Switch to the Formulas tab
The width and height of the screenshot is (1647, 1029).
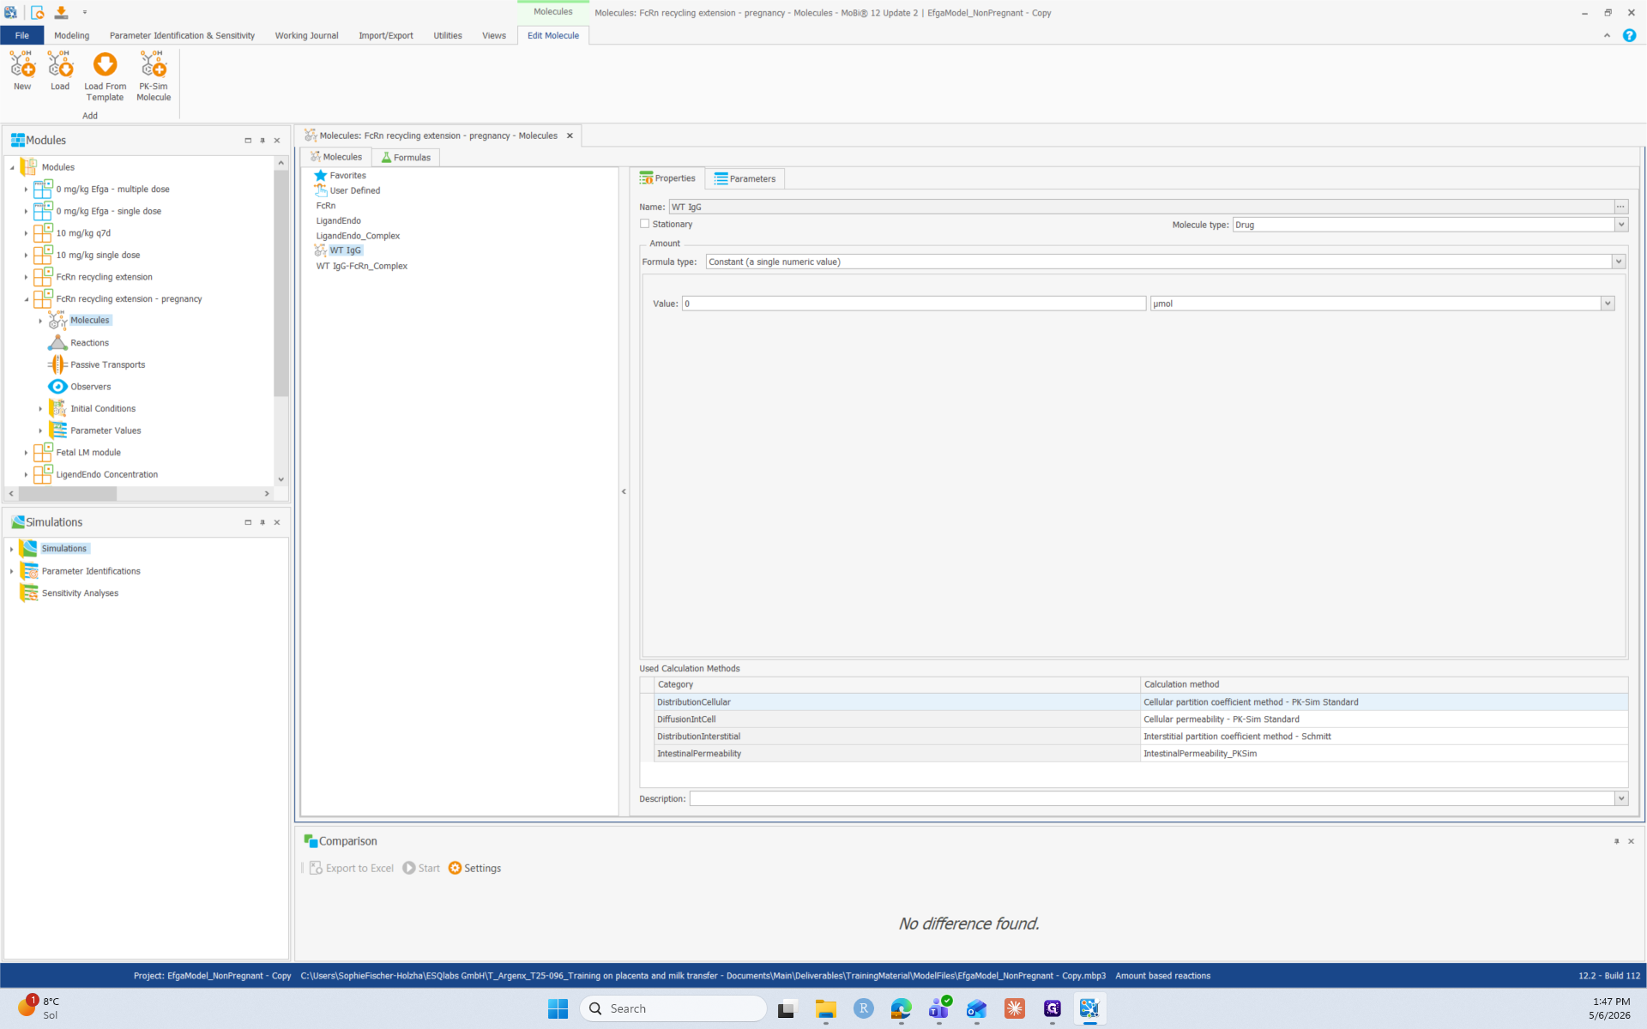(x=406, y=157)
